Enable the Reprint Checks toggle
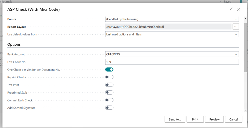The width and height of the screenshot is (248, 128). (109, 77)
